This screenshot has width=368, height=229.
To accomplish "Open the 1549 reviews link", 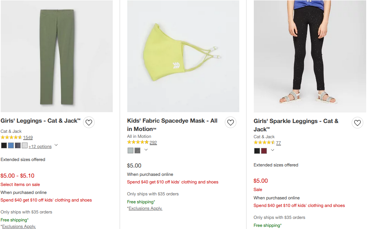I will 28,137.
